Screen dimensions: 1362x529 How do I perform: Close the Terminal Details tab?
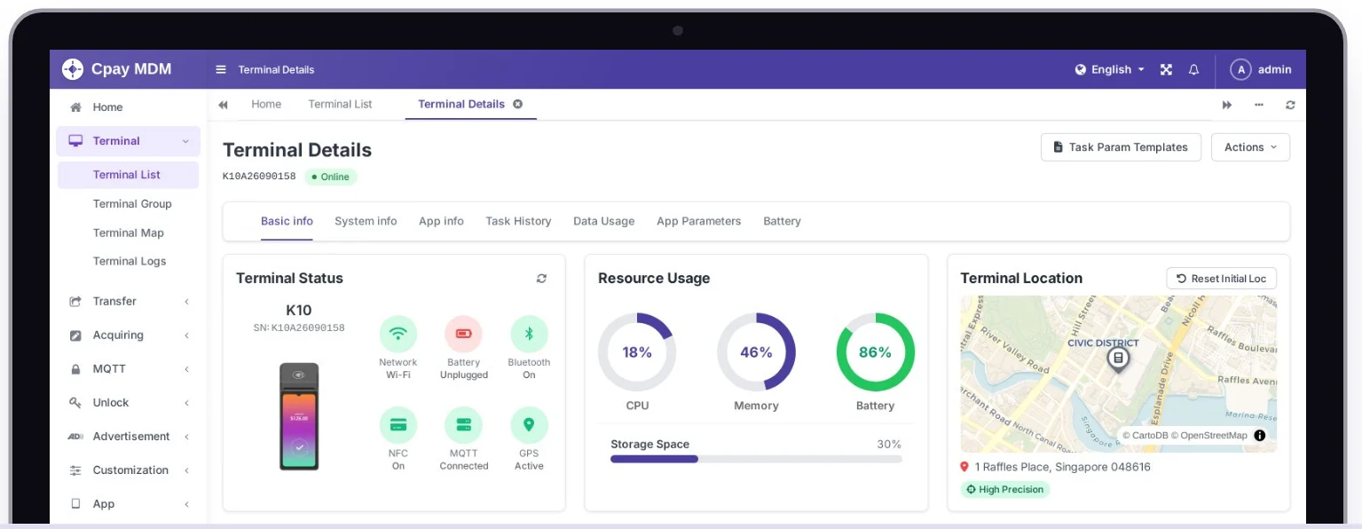click(x=518, y=104)
